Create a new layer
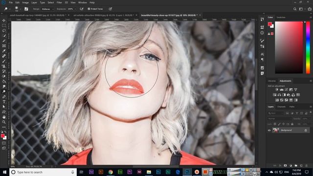The height and width of the screenshot is (176, 313). pos(301,166)
